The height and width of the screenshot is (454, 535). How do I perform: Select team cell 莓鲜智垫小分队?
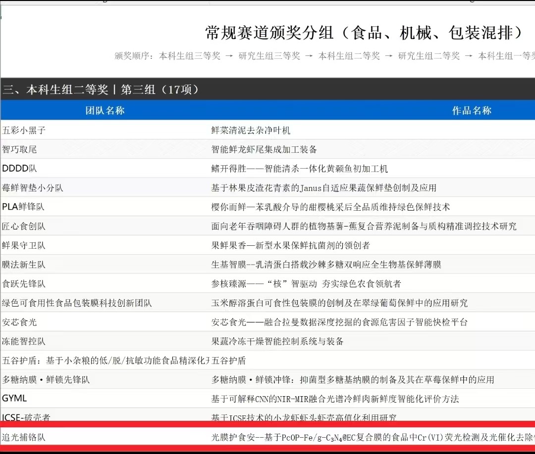pos(32,187)
